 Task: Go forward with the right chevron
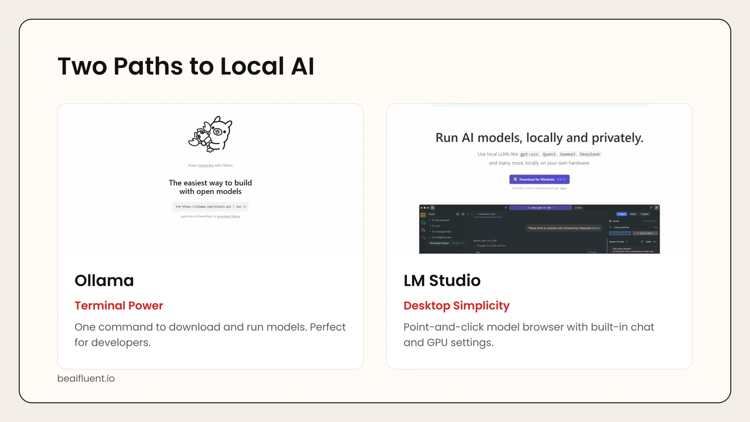click(472, 214)
